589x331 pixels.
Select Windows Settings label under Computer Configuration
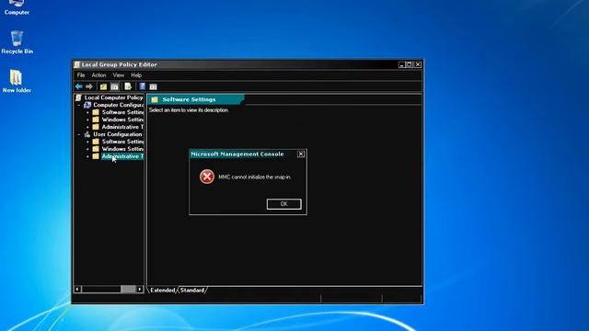coord(122,120)
